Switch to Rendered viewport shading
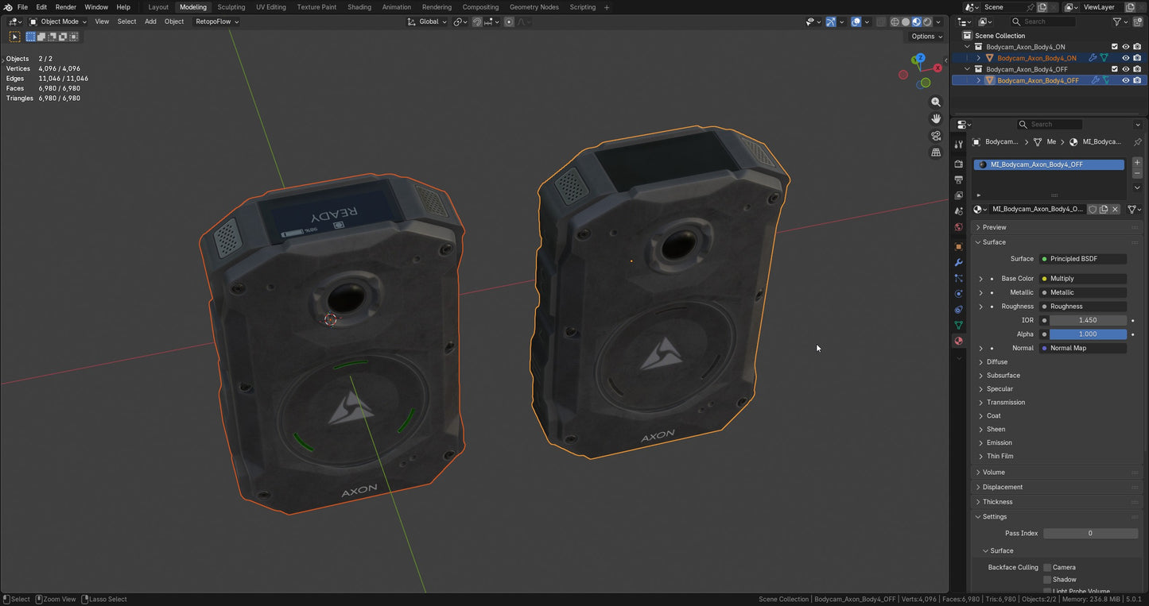1149x606 pixels. (x=927, y=21)
